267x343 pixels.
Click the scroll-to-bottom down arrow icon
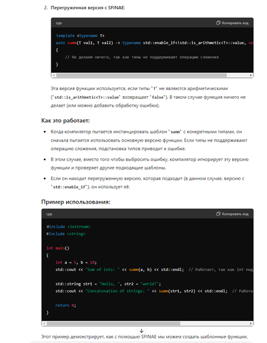(142, 331)
